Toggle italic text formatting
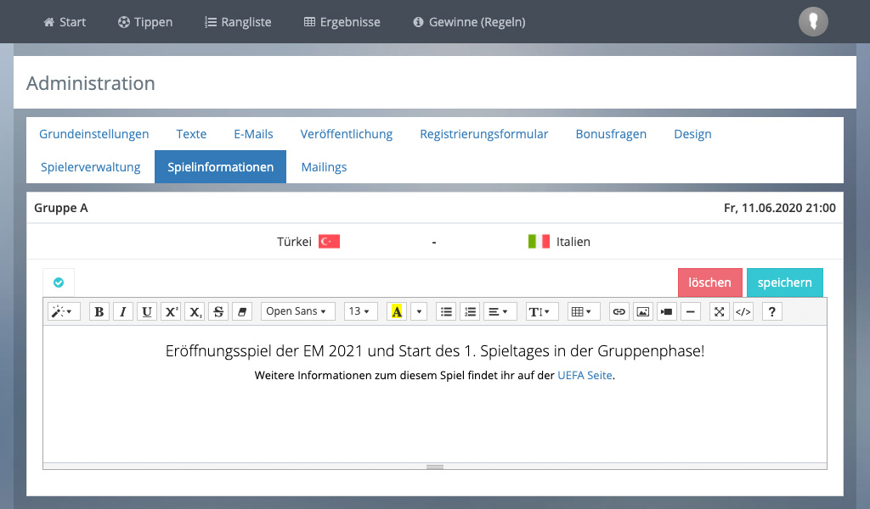The height and width of the screenshot is (509, 870). 123,311
